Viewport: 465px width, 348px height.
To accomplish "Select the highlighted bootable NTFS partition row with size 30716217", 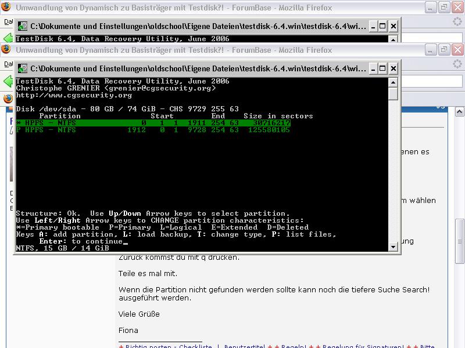I will tap(153, 123).
